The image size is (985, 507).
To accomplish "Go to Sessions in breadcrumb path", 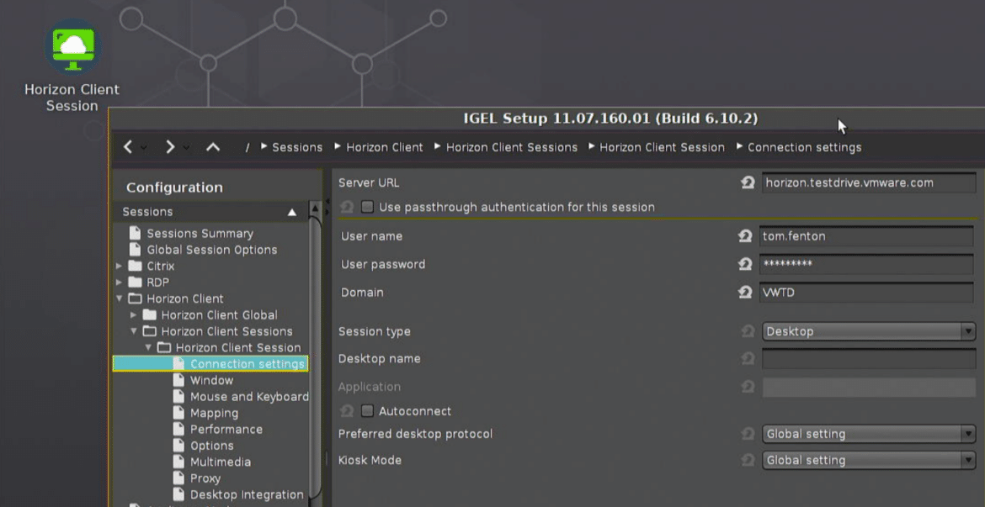I will [x=297, y=147].
